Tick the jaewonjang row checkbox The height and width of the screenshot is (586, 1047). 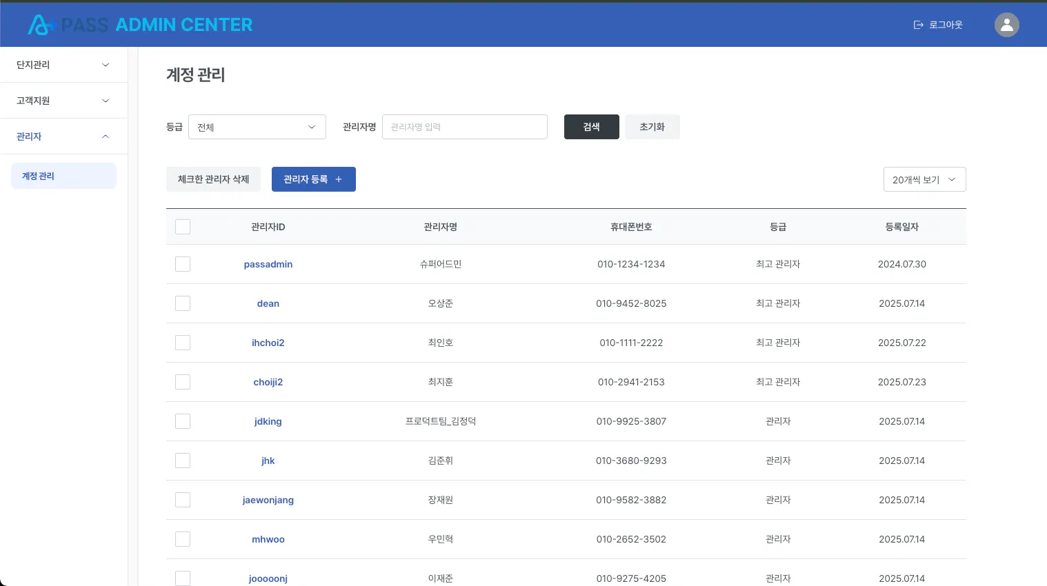pyautogui.click(x=183, y=500)
